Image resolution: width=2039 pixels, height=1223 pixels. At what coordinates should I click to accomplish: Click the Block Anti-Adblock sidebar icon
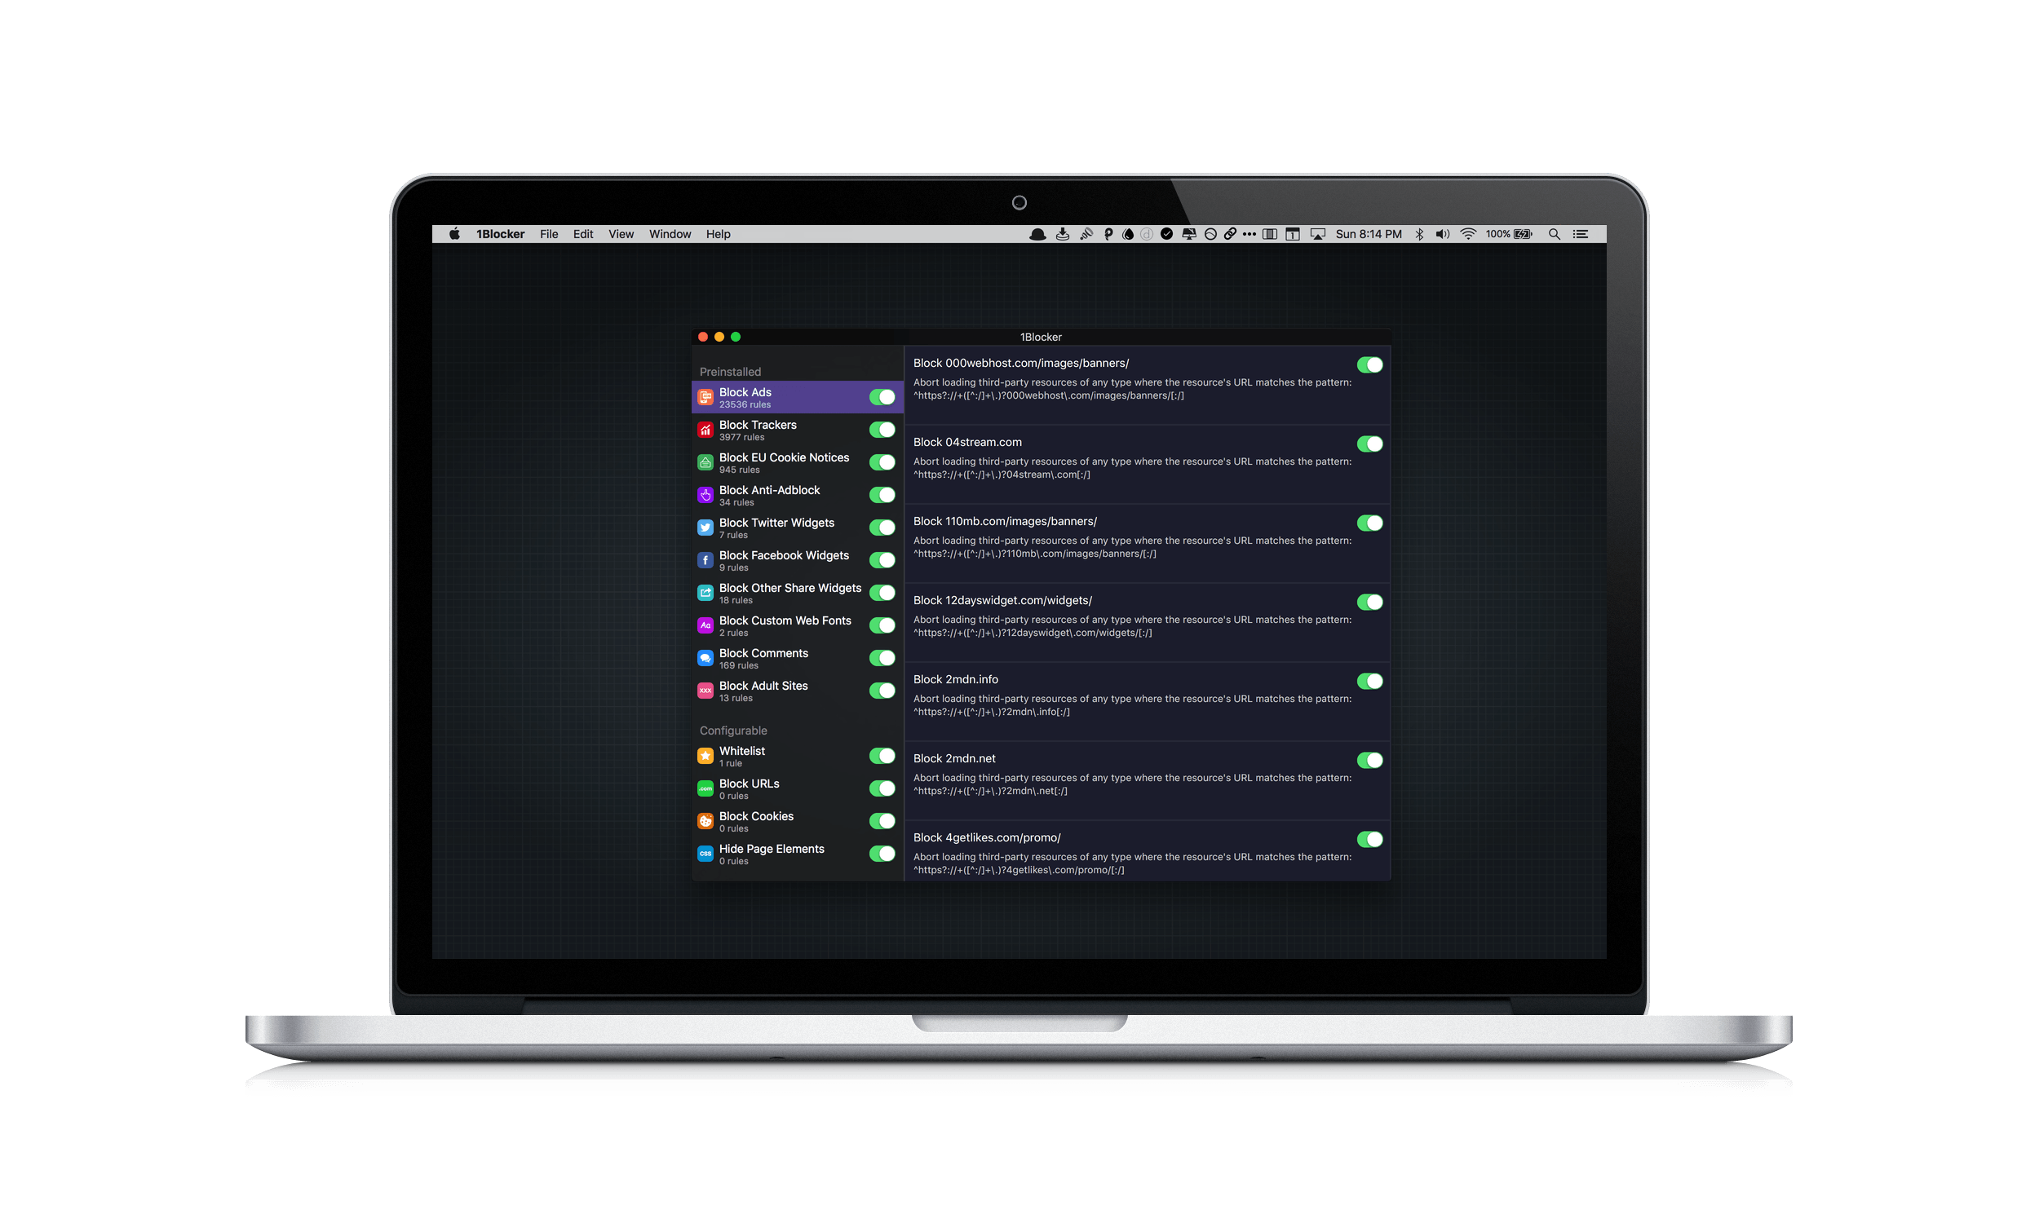tap(705, 495)
